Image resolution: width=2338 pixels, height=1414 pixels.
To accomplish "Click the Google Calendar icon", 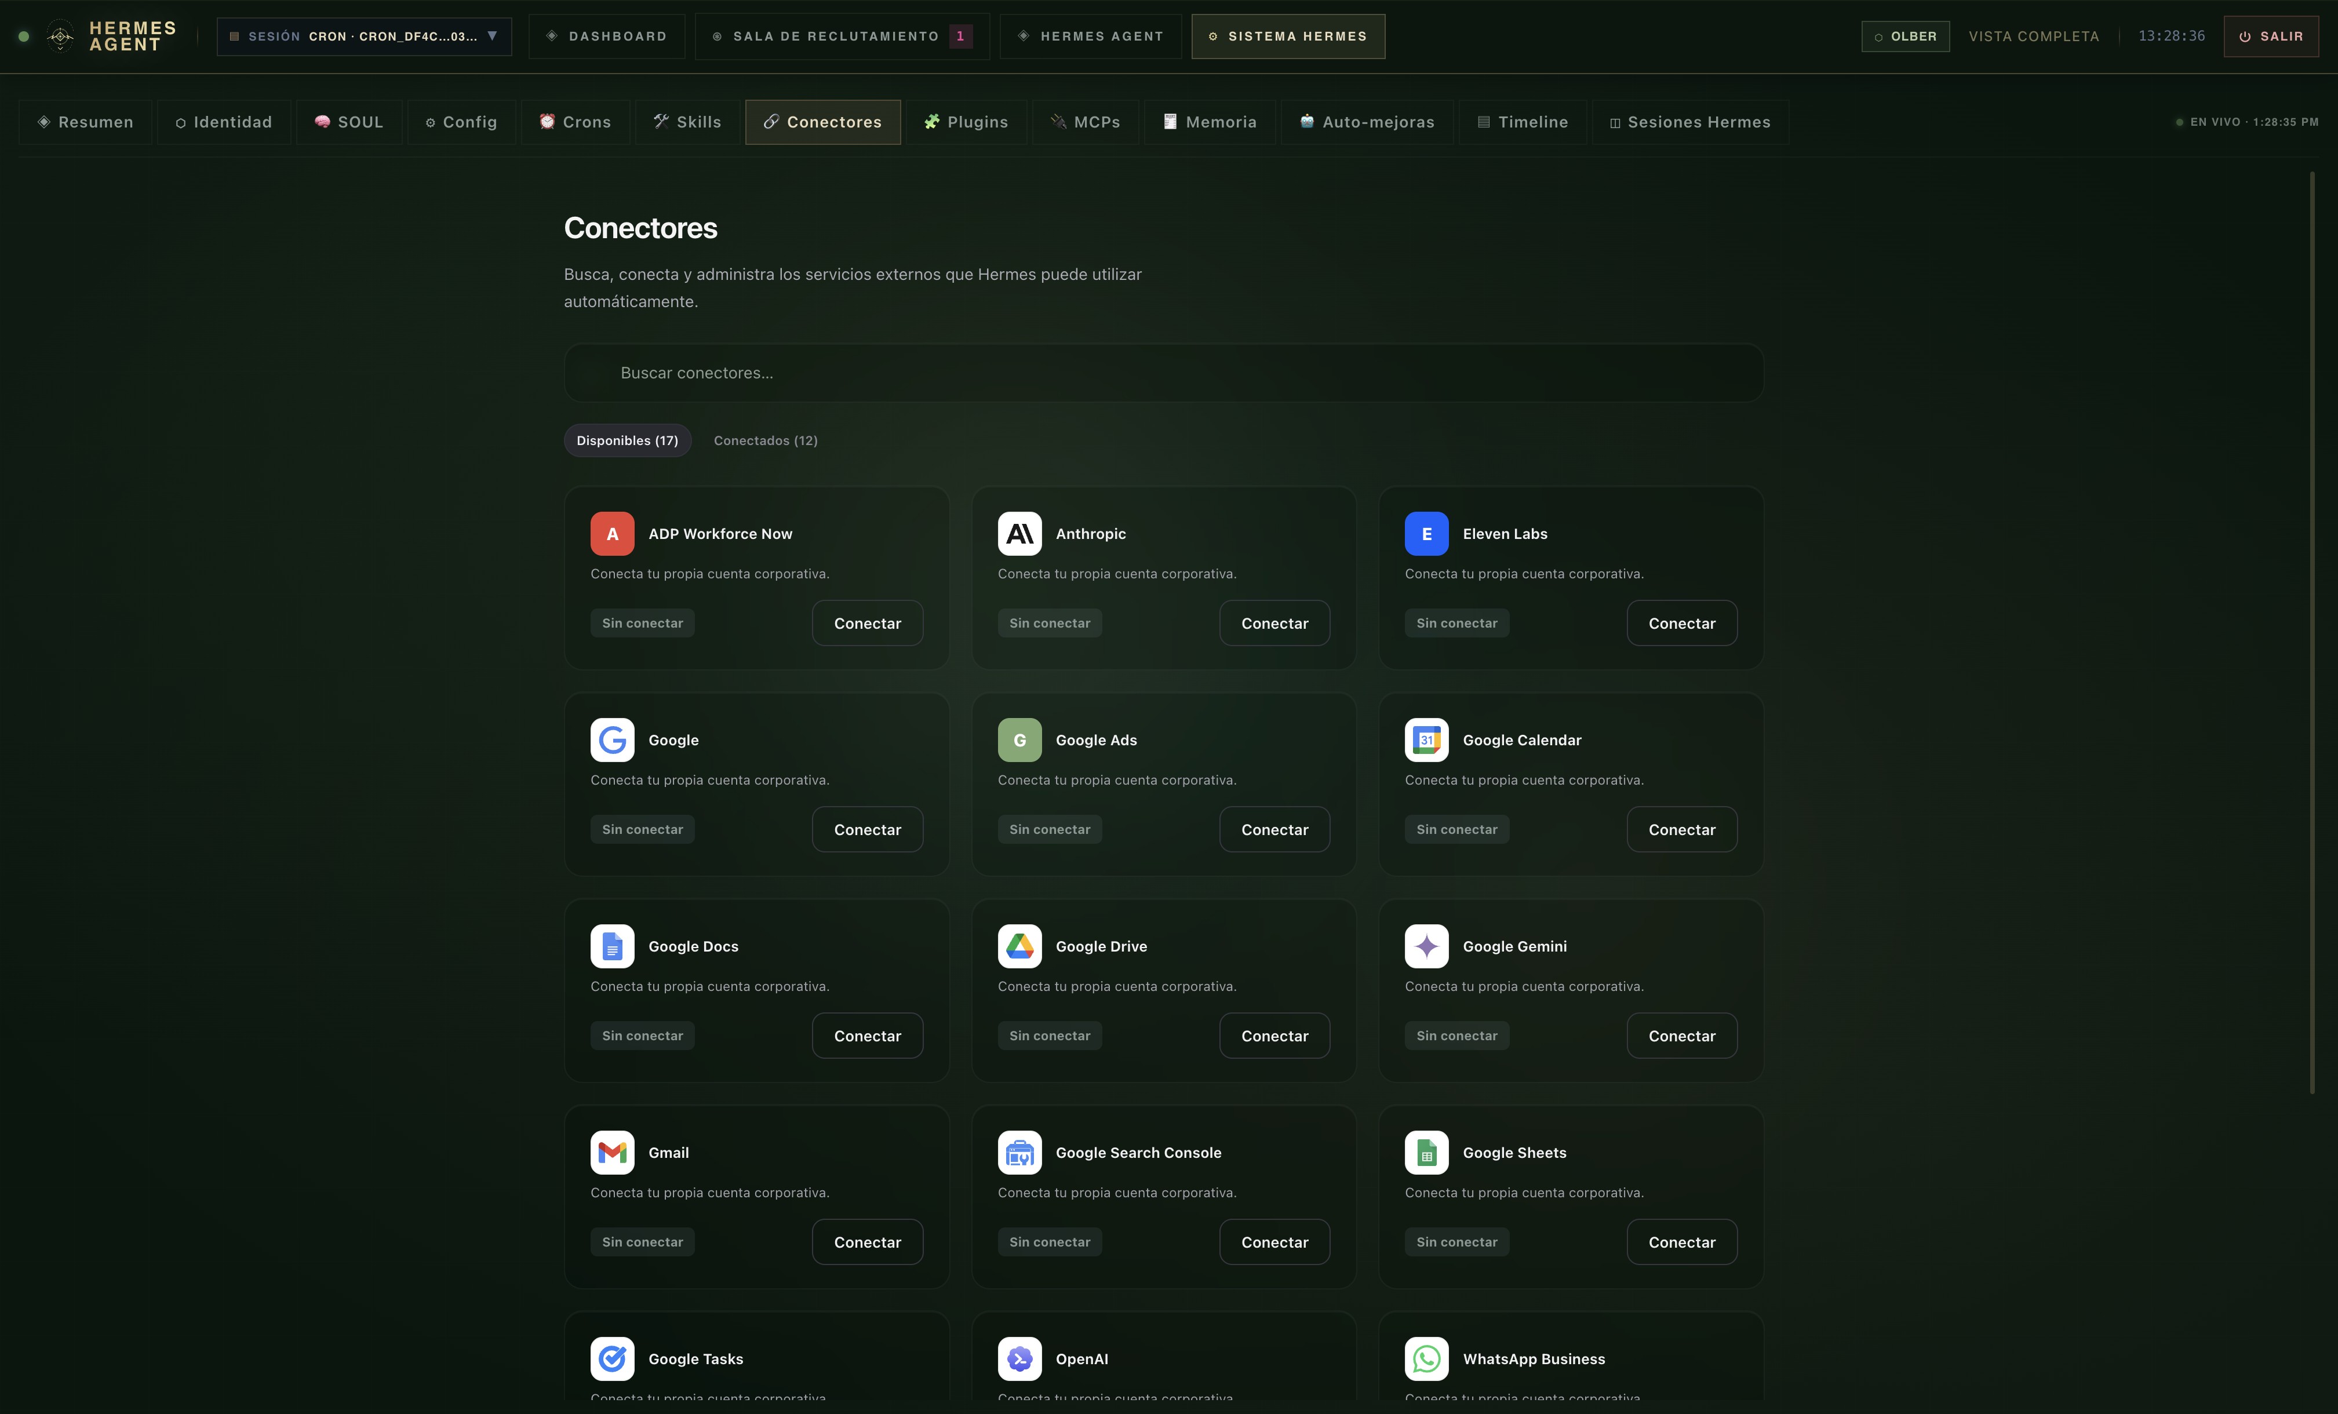I will point(1426,740).
